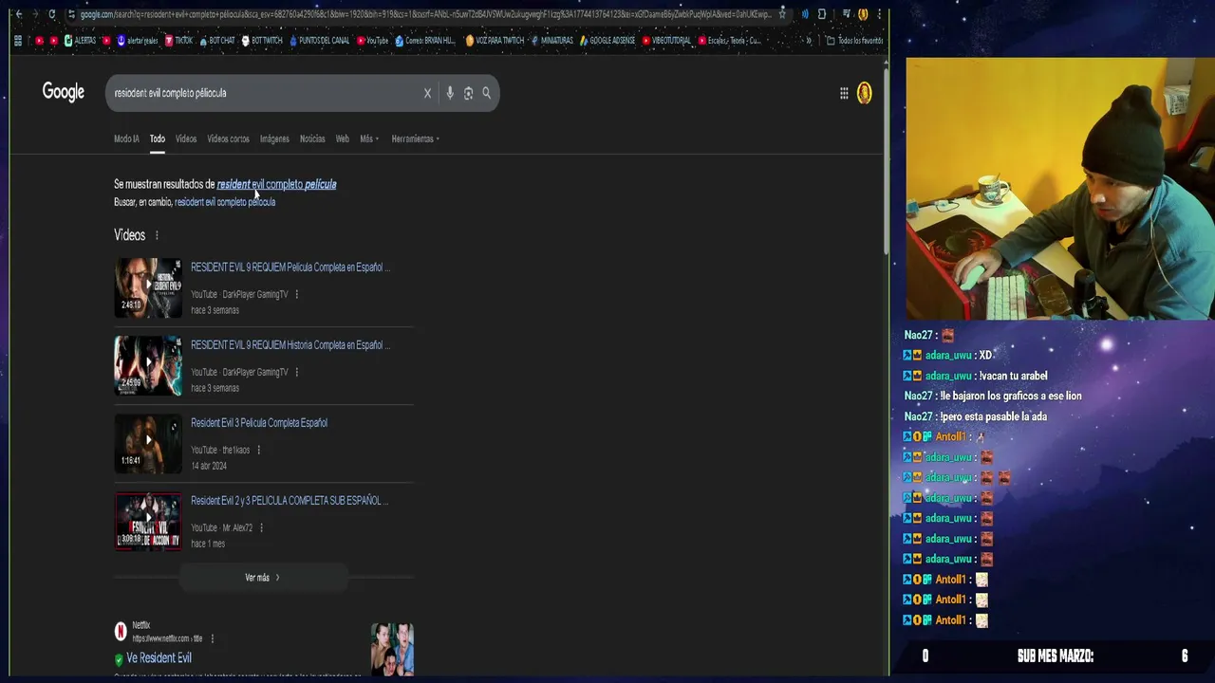Switch to Videos cortos tab

[x=228, y=138]
